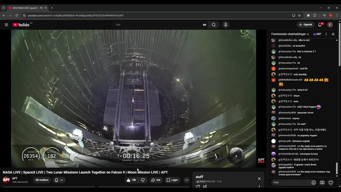The width and height of the screenshot is (341, 192).
Task: Save video with 'Lagre' button
Action: [172, 180]
